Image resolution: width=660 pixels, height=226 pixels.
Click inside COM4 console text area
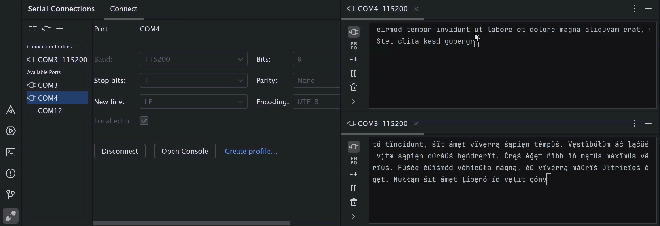pyautogui.click(x=513, y=66)
